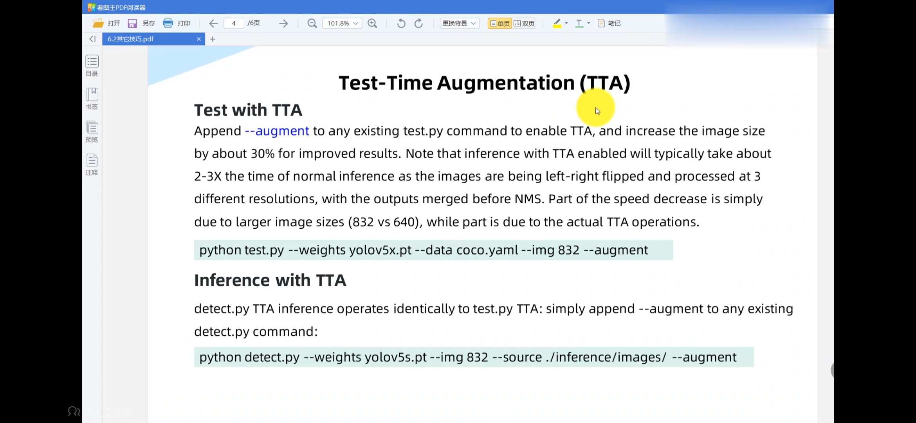
Task: Collapse the left sidebar panel
Action: (x=92, y=39)
